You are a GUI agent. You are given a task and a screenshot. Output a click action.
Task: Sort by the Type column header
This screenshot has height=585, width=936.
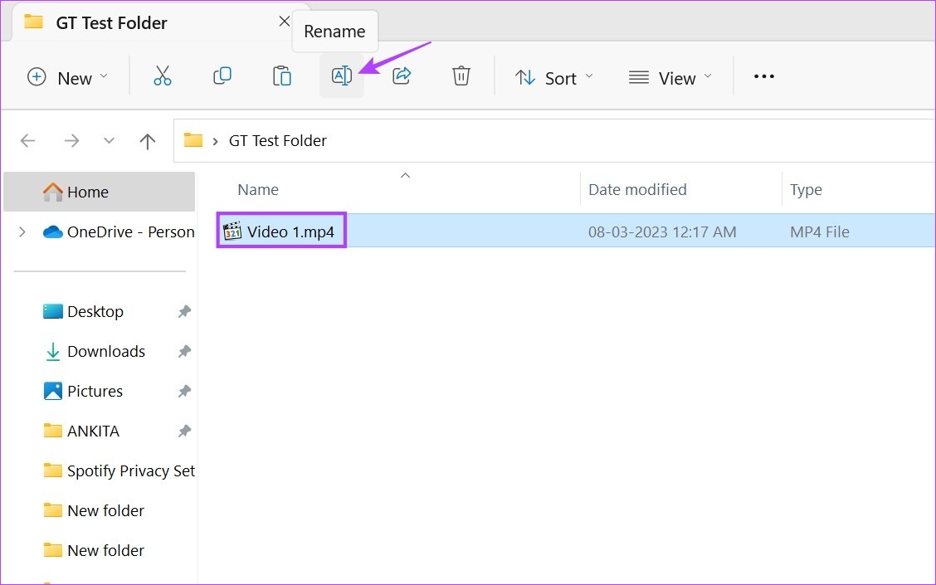point(806,190)
